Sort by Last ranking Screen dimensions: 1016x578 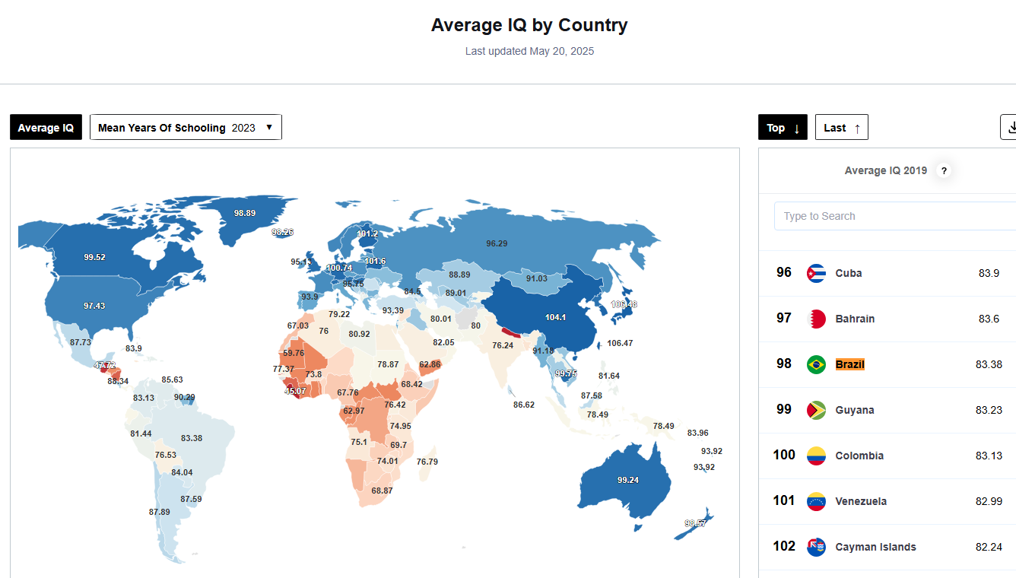(x=842, y=127)
